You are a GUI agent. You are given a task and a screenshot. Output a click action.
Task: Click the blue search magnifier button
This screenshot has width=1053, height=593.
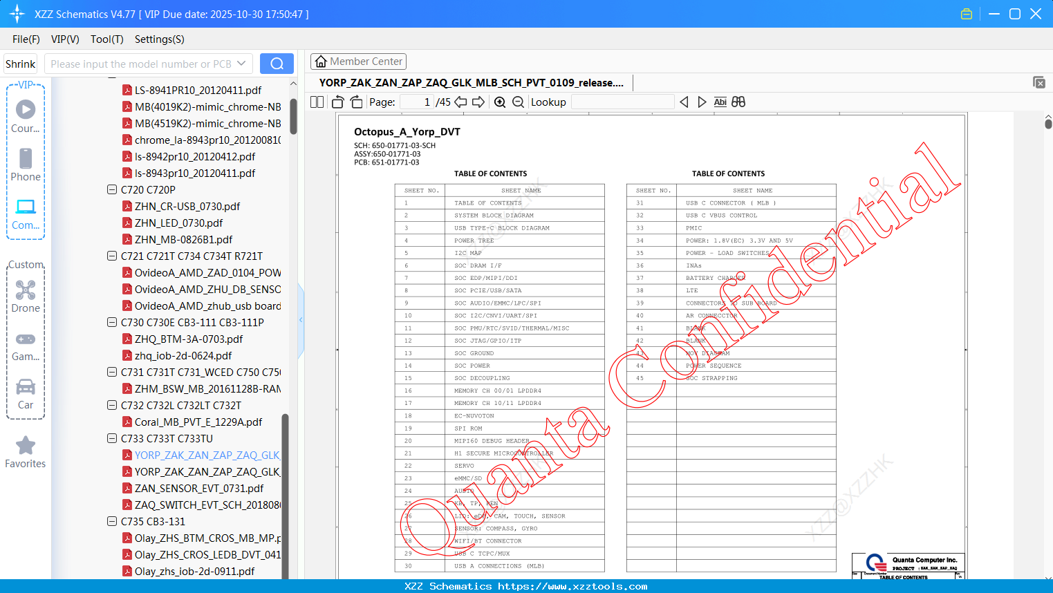click(x=277, y=64)
